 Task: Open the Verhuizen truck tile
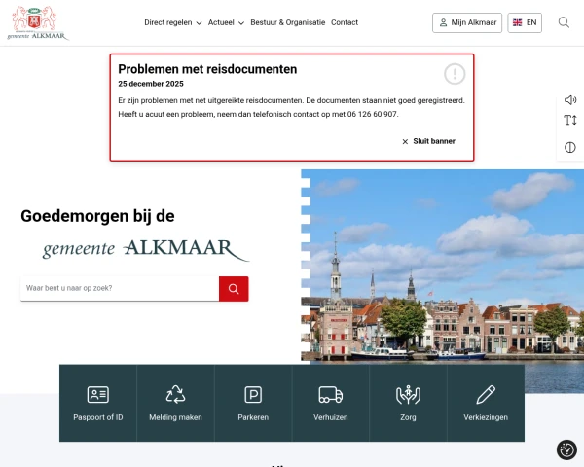[331, 403]
